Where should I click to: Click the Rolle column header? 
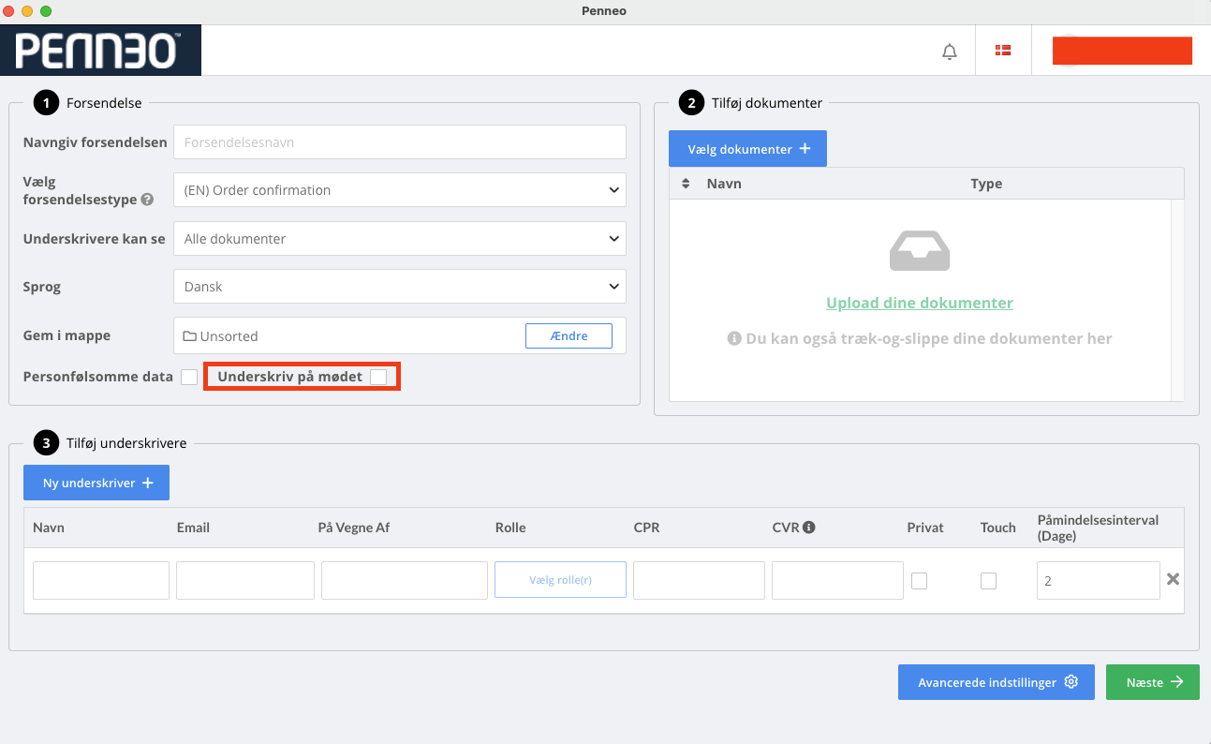click(510, 528)
